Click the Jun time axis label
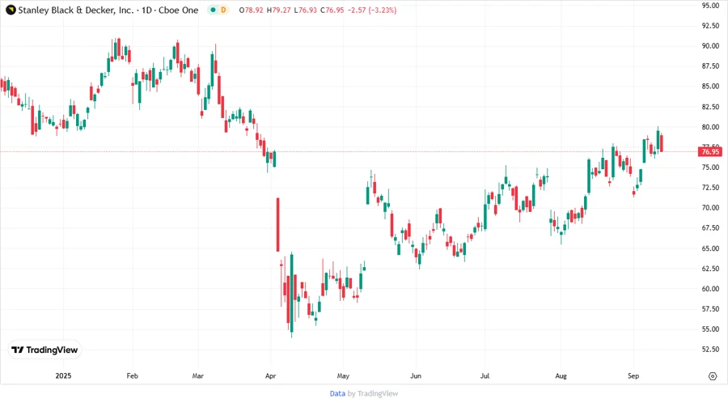 pyautogui.click(x=416, y=375)
